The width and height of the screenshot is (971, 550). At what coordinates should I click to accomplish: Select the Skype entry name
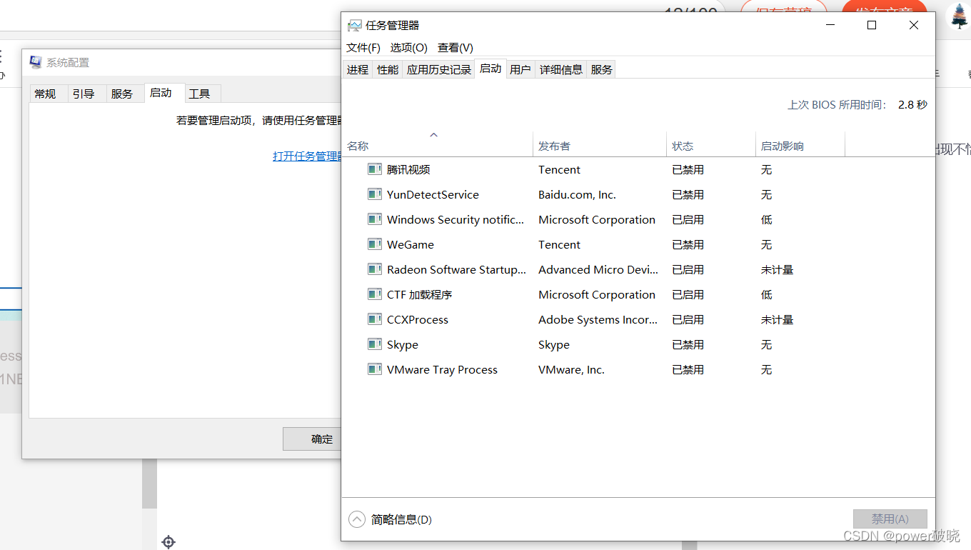point(403,344)
